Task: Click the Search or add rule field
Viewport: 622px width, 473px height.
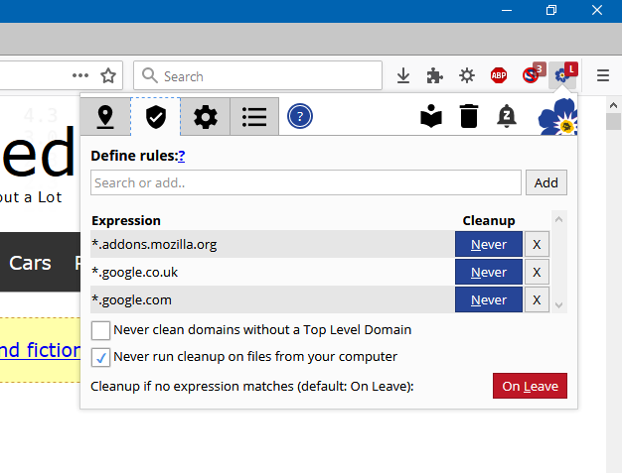Action: pos(305,182)
